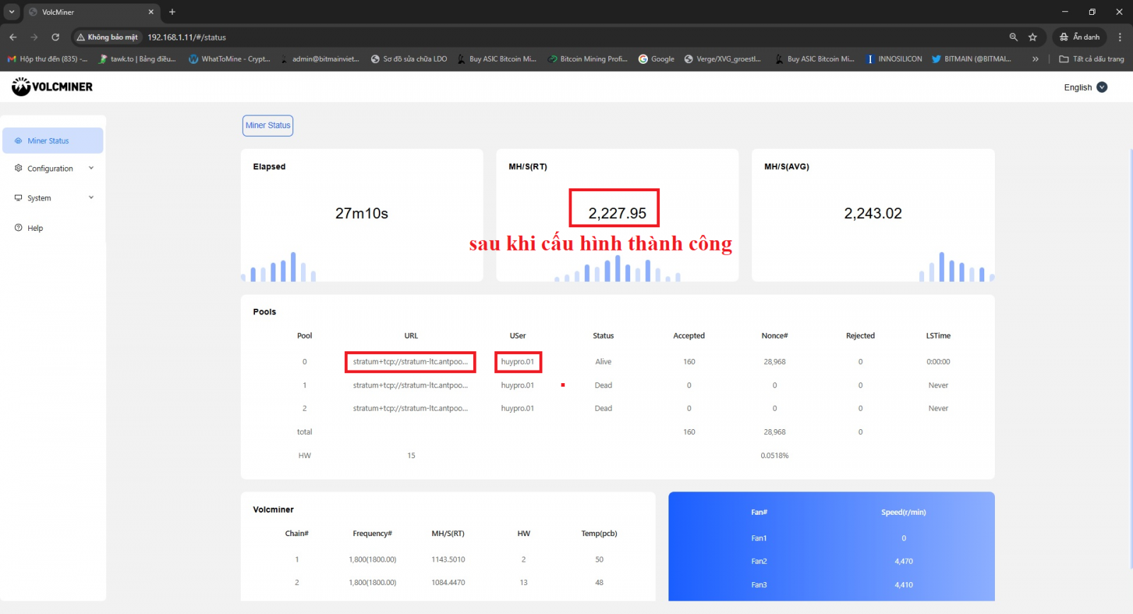Click the pool 0 user huypro.01
This screenshot has width=1133, height=614.
[x=518, y=362]
